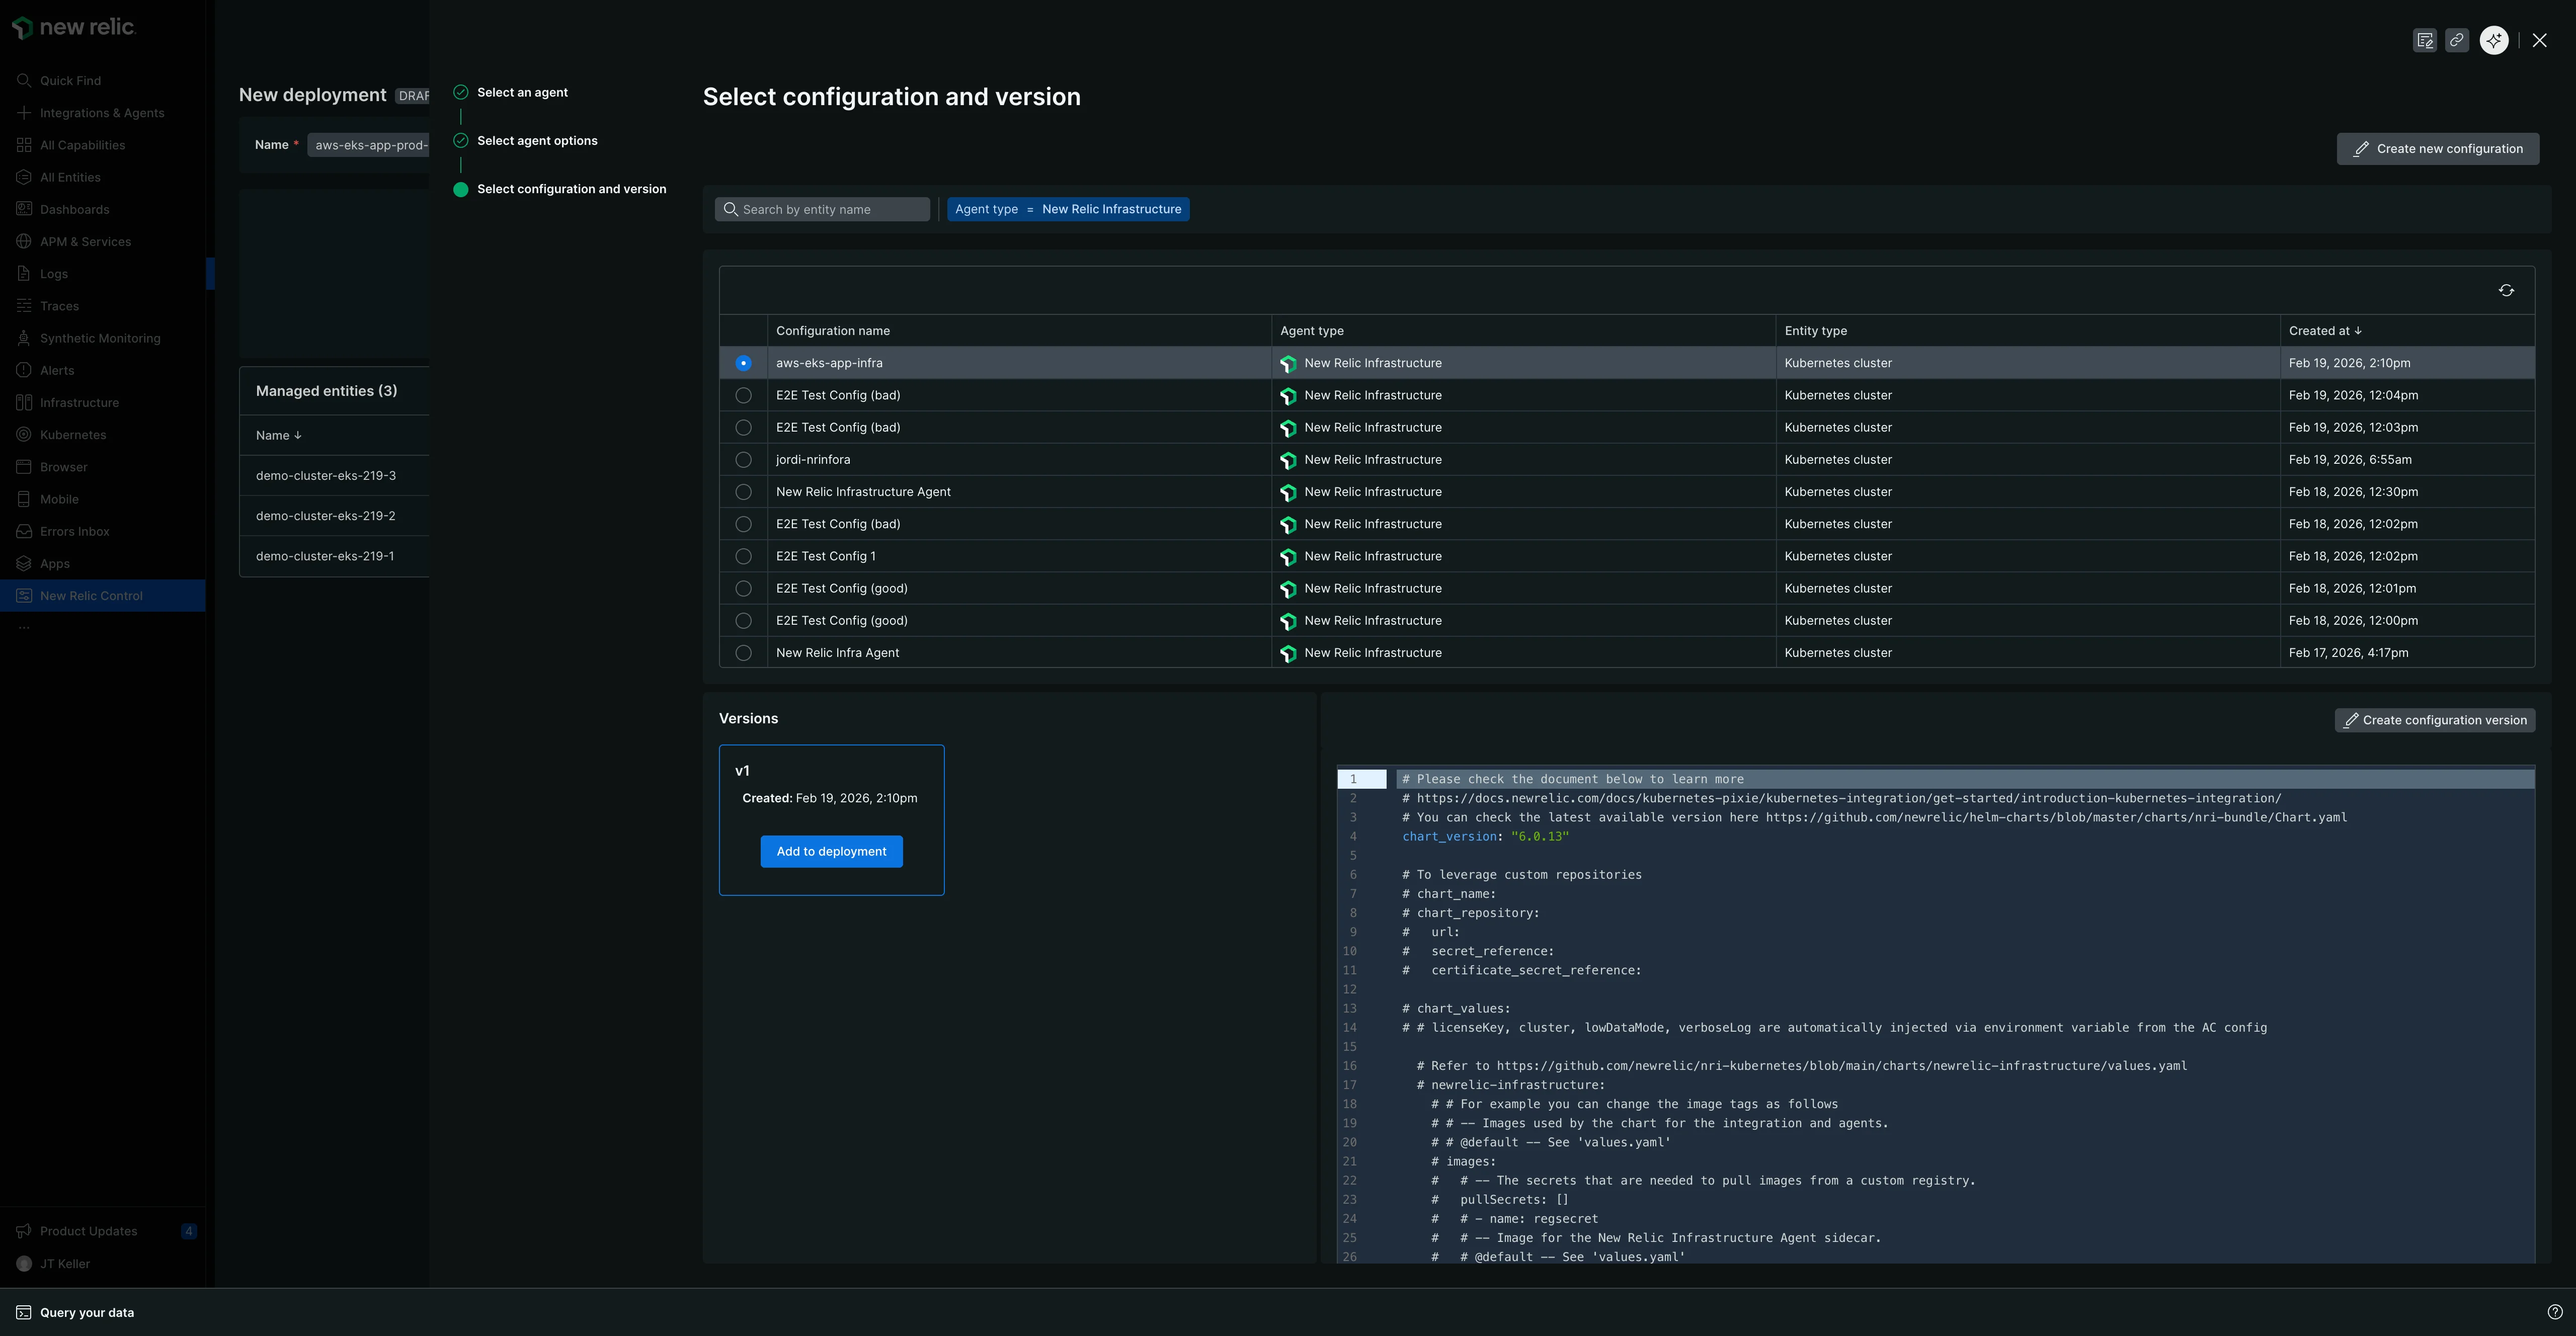Open Dashboards from the sidebar
Screen dimensions: 2576x1336
(x=75, y=209)
